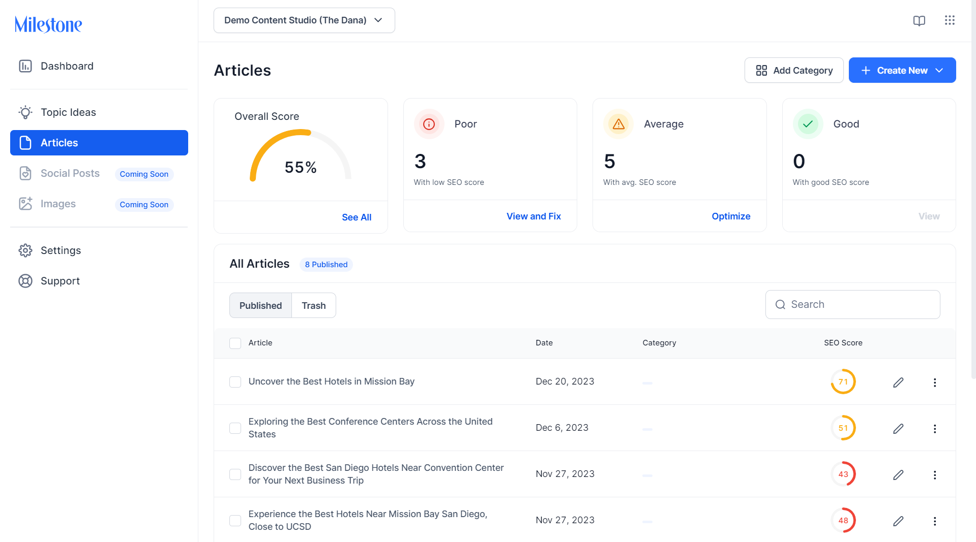The width and height of the screenshot is (976, 542).
Task: Open the apps grid icon
Action: point(950,20)
